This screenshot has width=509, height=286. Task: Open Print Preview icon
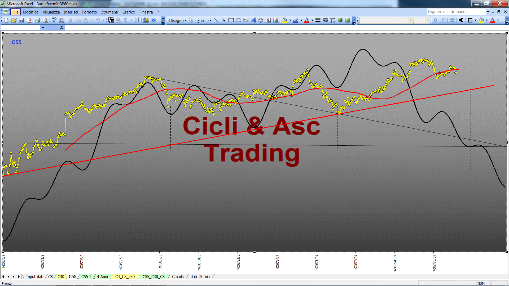[45, 20]
